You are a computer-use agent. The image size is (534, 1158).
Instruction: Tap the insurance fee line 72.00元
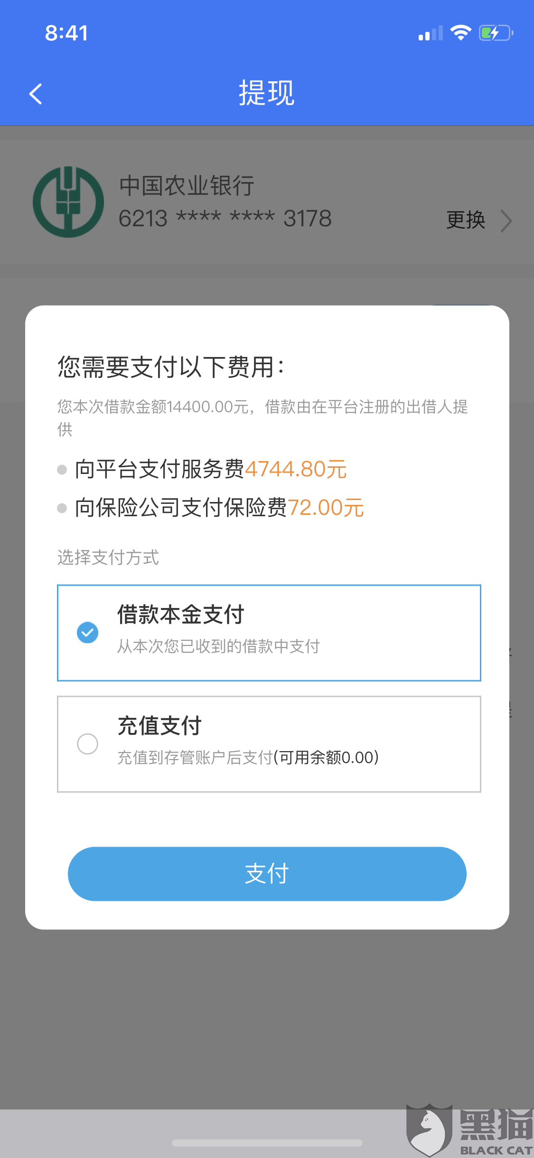(219, 508)
